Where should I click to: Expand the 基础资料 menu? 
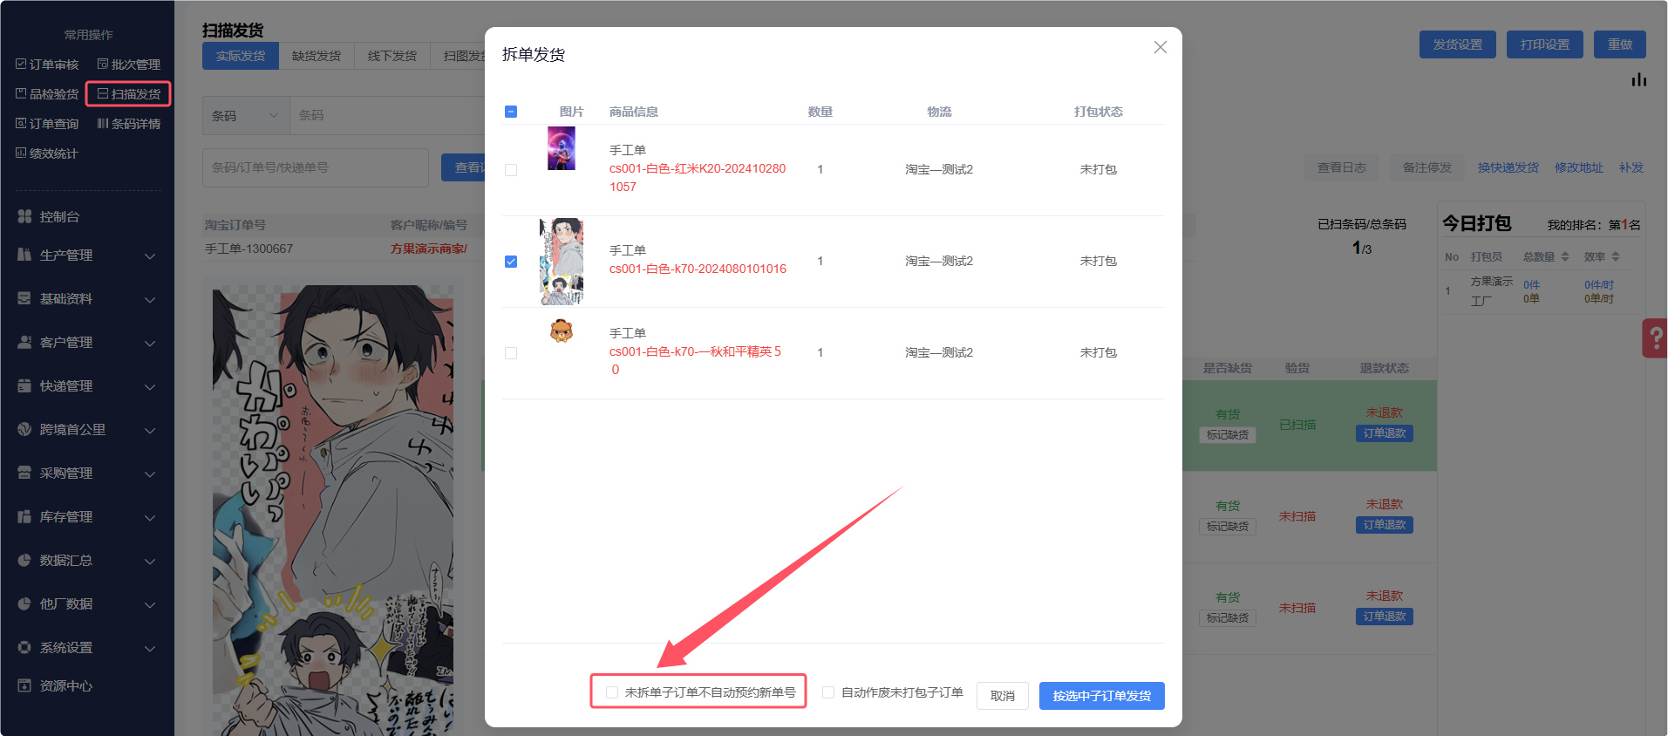coord(150,299)
